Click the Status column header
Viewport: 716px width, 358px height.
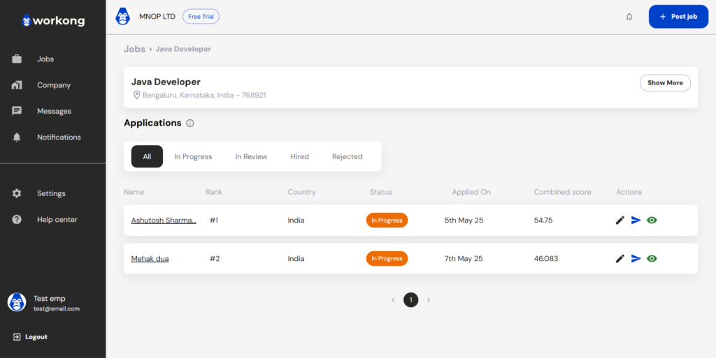click(x=381, y=192)
